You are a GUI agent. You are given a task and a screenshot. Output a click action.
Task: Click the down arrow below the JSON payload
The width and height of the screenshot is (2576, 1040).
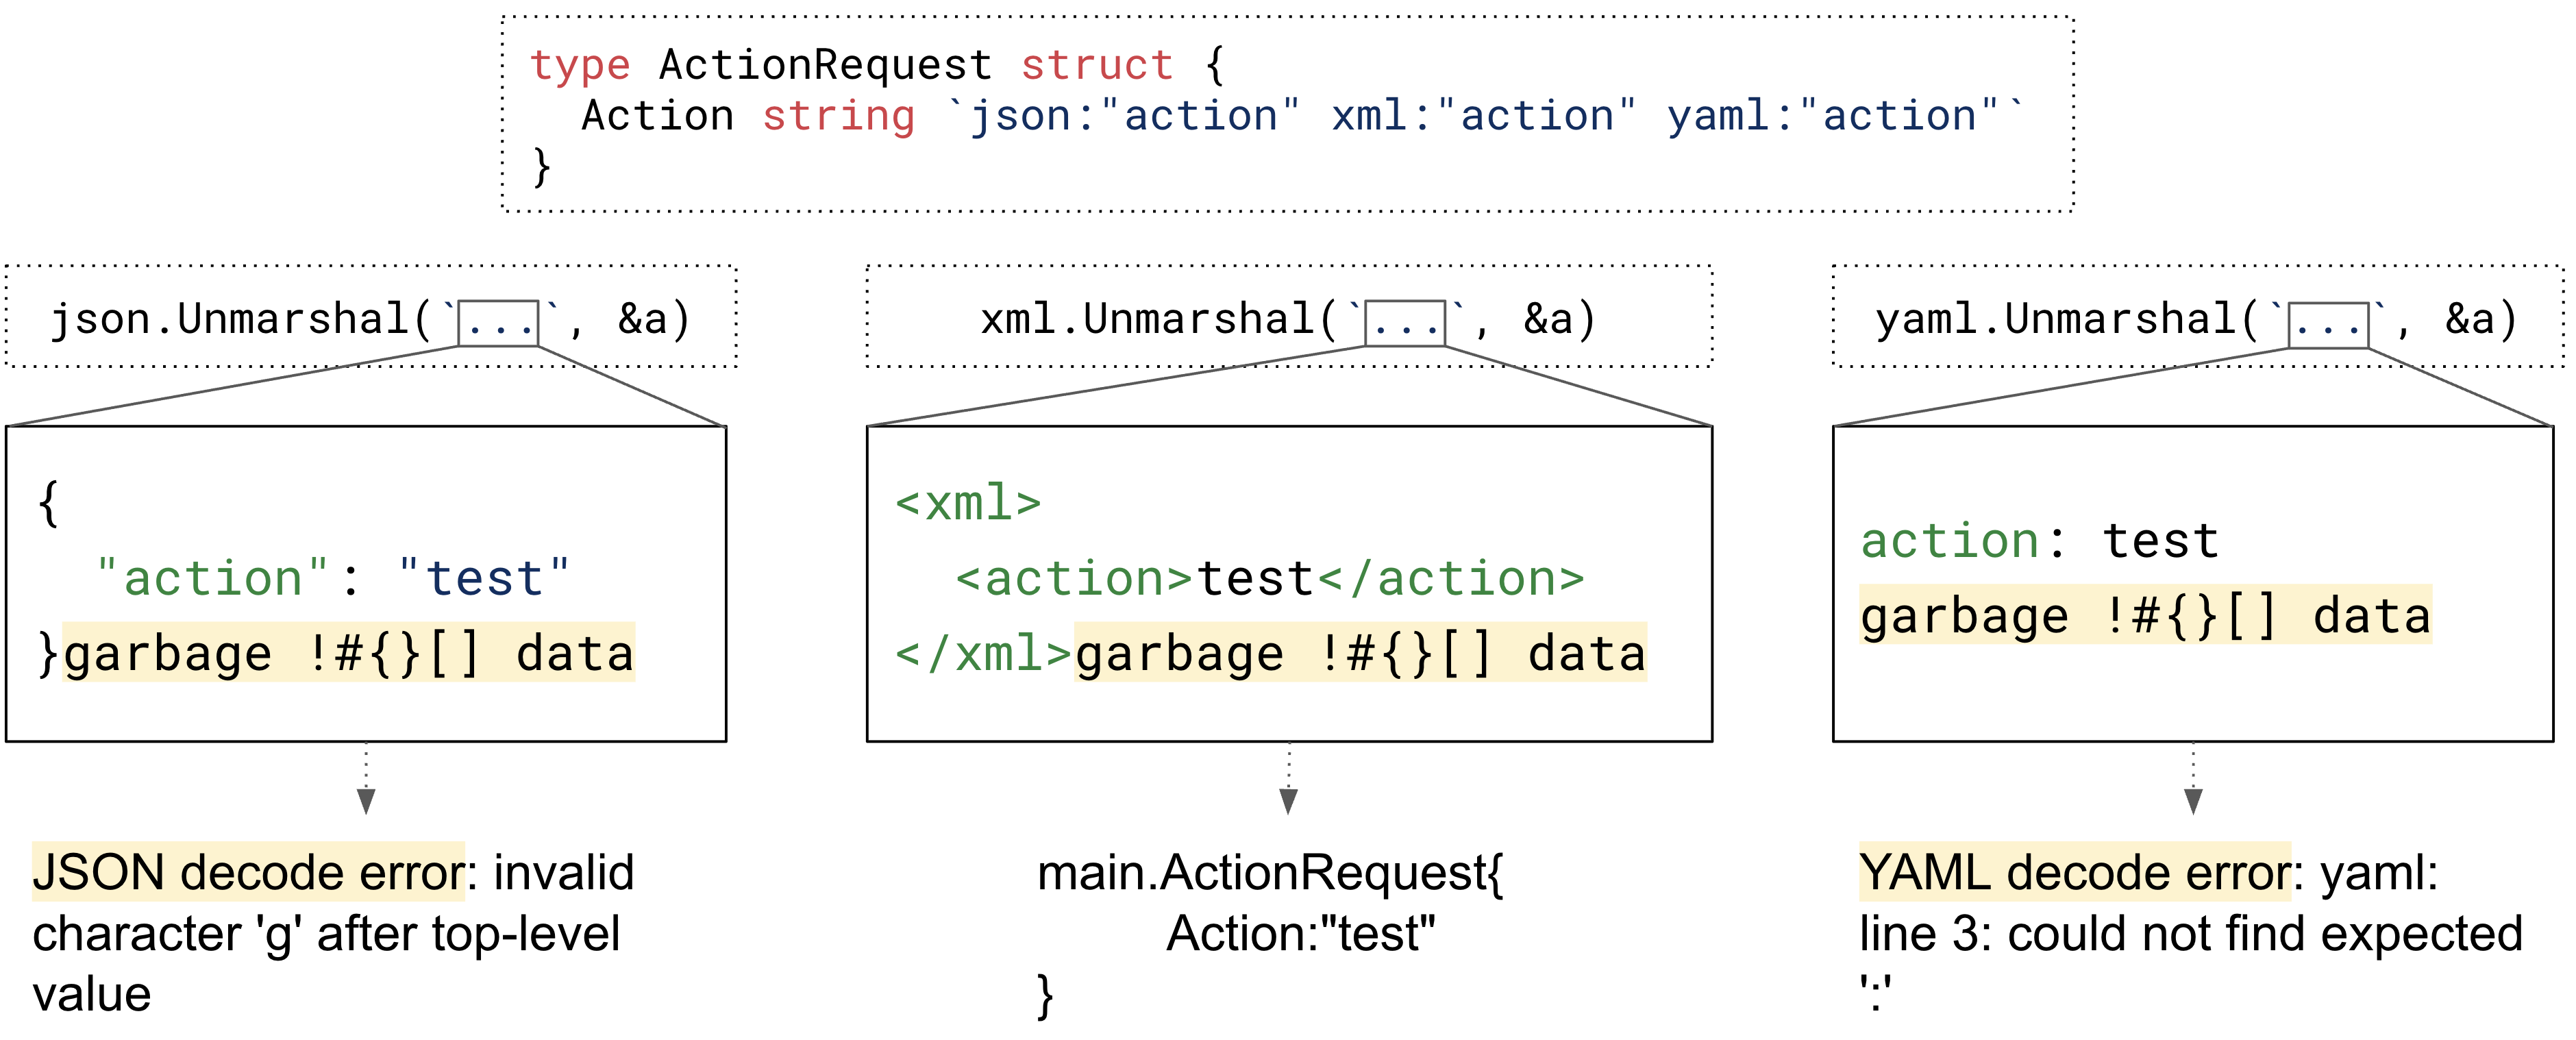pyautogui.click(x=366, y=799)
